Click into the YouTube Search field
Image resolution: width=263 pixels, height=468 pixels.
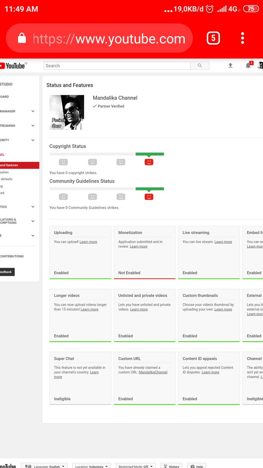[117, 66]
